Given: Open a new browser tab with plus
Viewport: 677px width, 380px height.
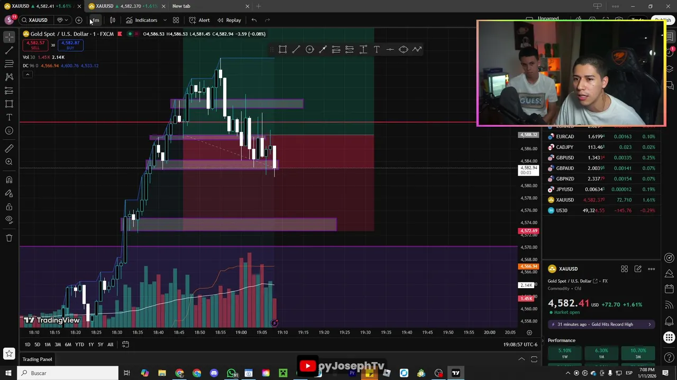Looking at the screenshot, I should 259,6.
